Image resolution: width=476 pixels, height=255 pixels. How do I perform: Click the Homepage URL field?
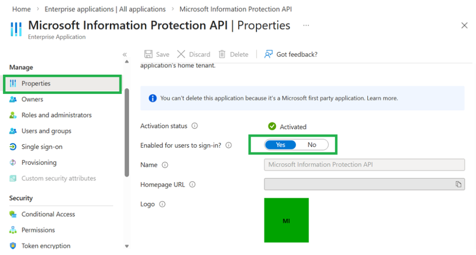point(364,184)
